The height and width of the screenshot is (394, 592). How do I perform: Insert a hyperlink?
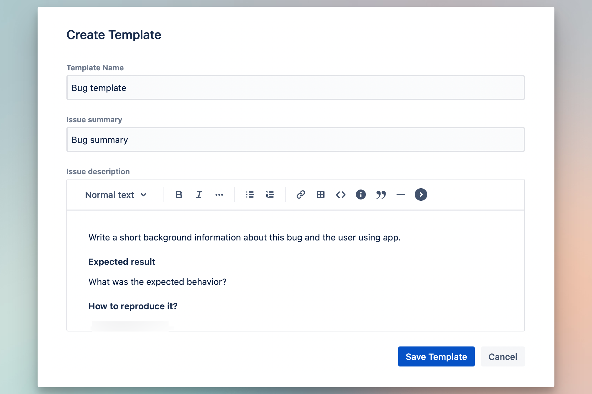[x=301, y=194]
